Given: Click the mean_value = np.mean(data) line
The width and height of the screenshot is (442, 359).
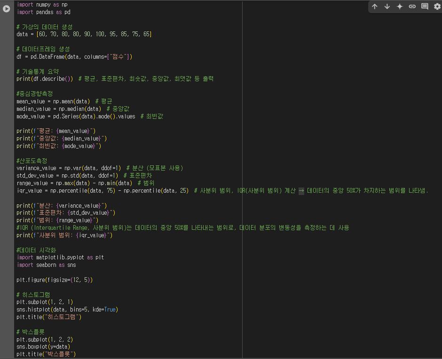Looking at the screenshot, I should tap(64, 101).
